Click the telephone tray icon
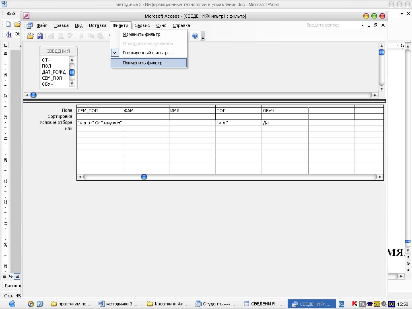412x309 pixels. (x=370, y=304)
